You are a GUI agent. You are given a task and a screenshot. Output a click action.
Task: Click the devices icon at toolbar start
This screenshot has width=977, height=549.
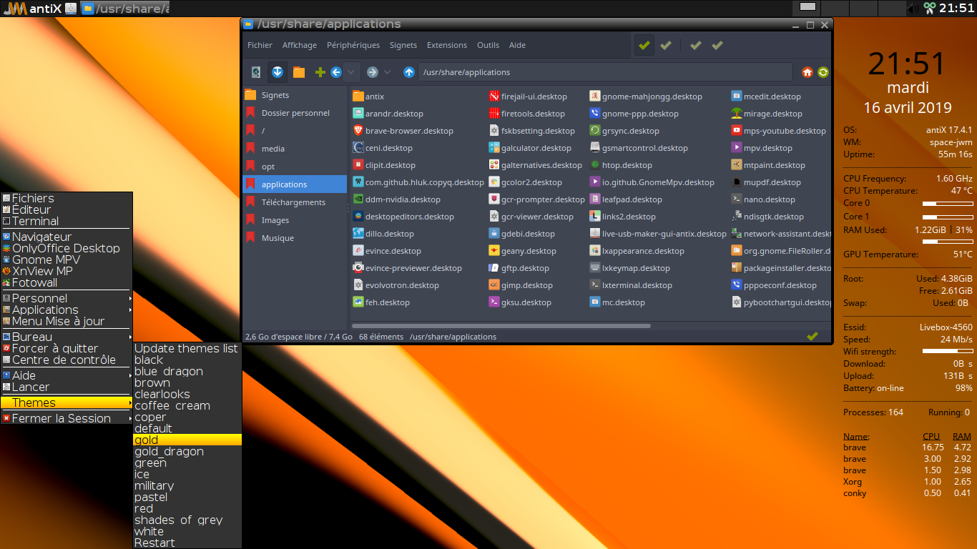click(x=256, y=72)
